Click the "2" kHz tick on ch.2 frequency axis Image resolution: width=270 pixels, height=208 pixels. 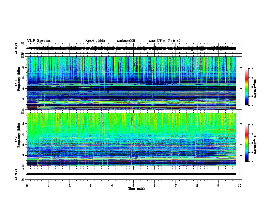[24, 155]
